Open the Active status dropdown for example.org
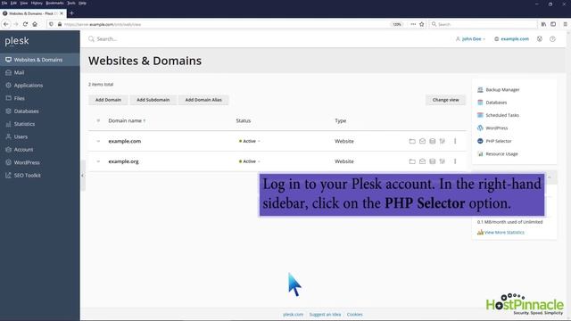571x321 pixels. click(x=250, y=161)
